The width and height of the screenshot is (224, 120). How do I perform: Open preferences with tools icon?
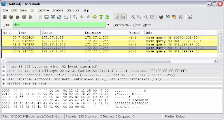point(181,17)
